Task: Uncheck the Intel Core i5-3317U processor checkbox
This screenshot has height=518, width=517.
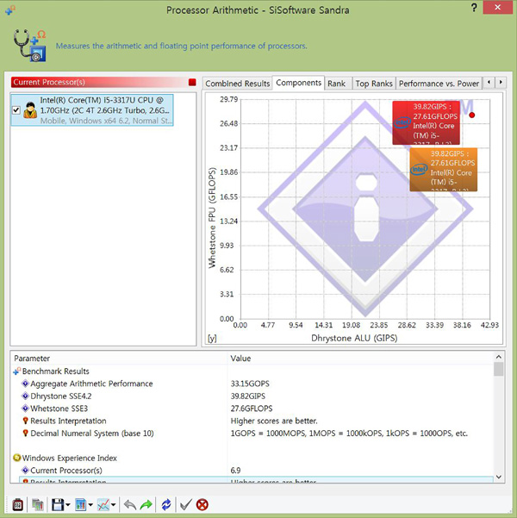Action: tap(16, 110)
